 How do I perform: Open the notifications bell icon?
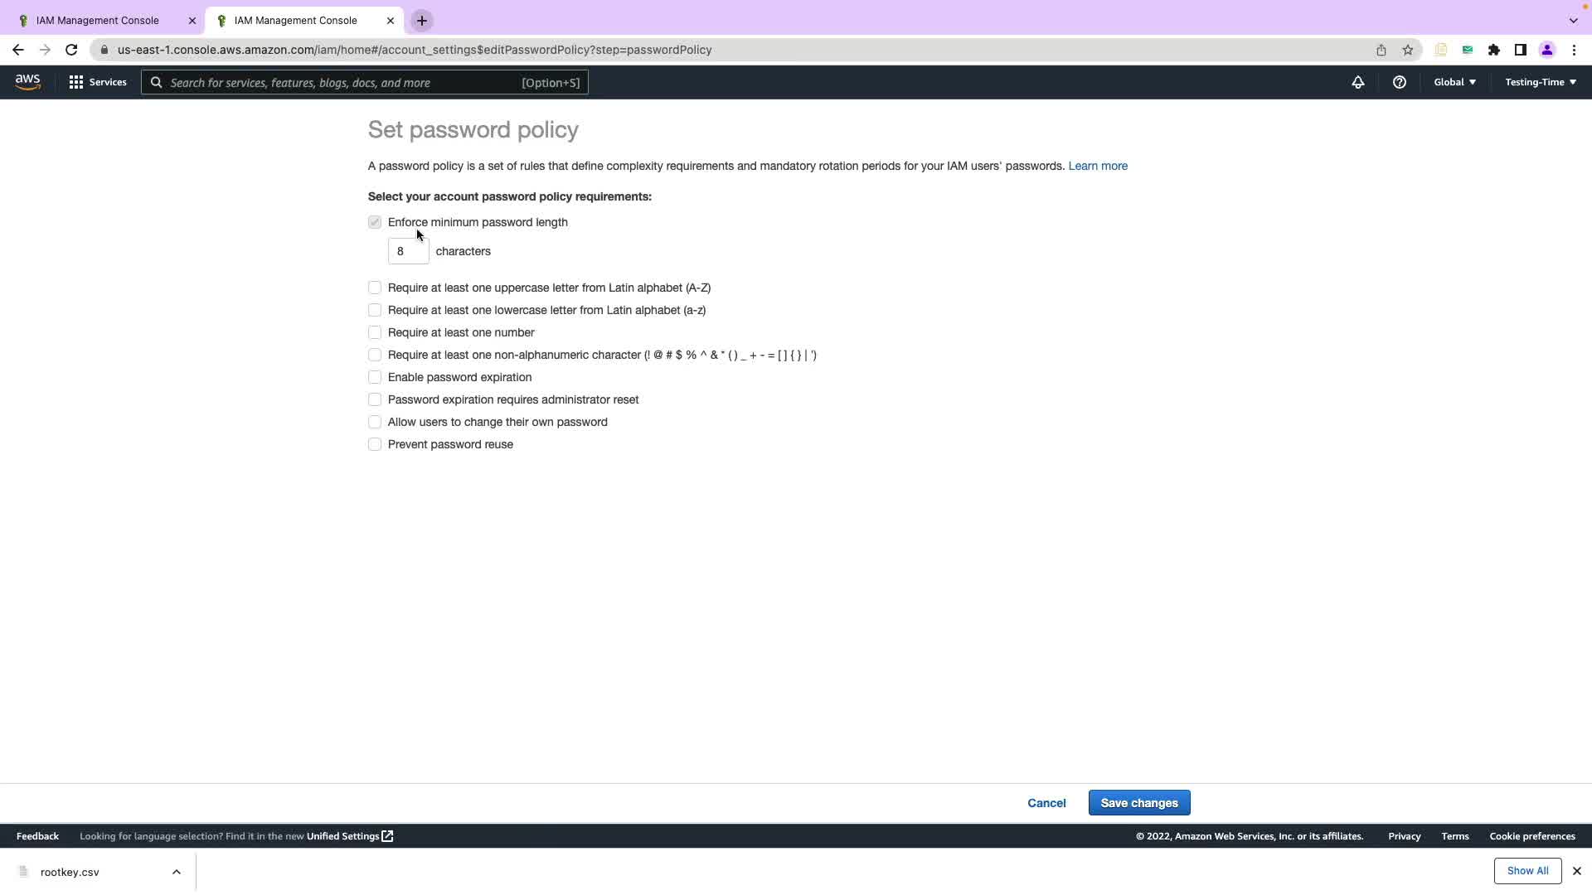[x=1357, y=82]
